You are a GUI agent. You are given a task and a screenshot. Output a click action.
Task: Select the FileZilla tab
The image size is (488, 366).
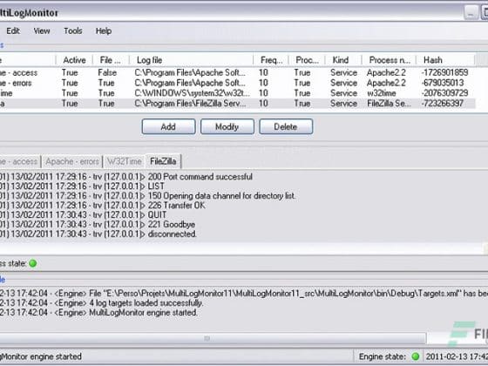point(163,161)
